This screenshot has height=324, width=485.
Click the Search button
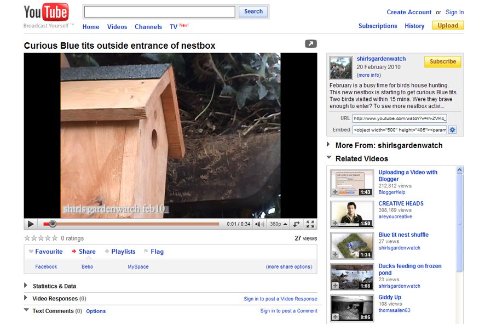pyautogui.click(x=253, y=12)
